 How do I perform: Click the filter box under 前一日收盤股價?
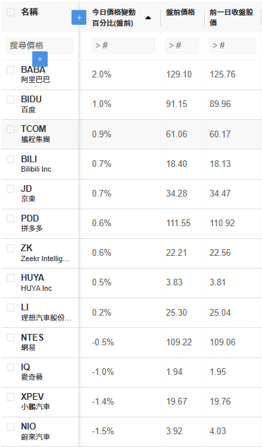click(x=232, y=45)
